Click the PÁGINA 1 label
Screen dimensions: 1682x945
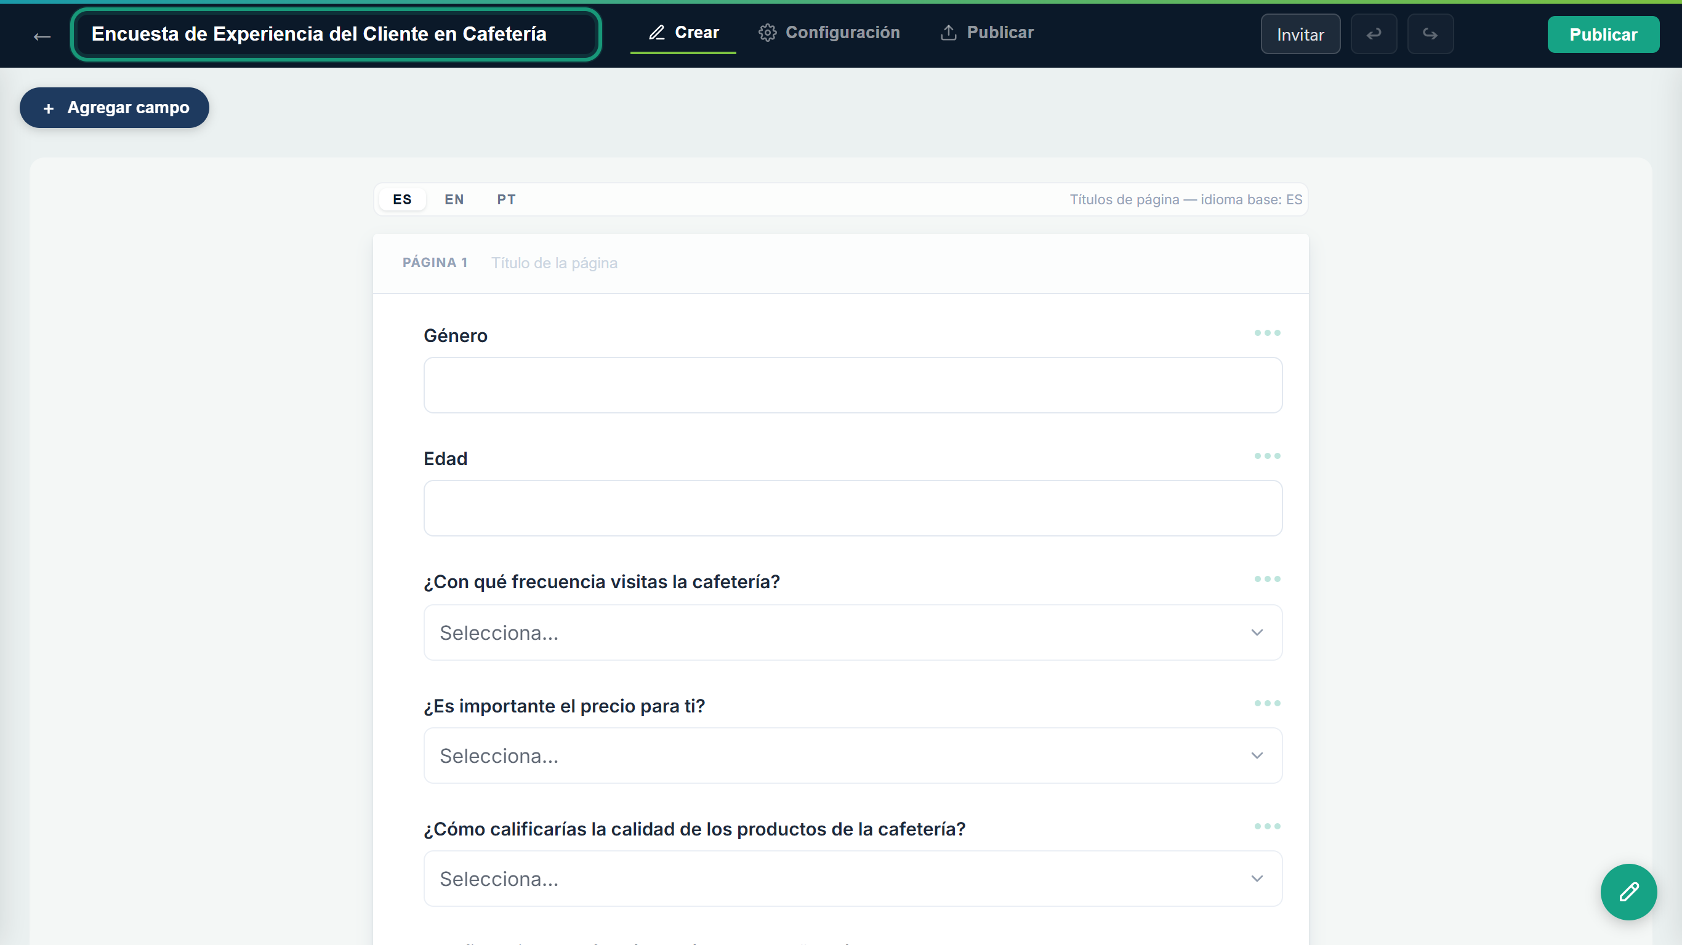click(x=435, y=263)
